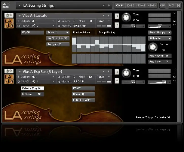Solo the Vlas A Esp Sus instrument

pos(117,72)
